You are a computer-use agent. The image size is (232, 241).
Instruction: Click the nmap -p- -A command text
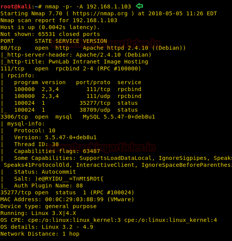(88, 7)
